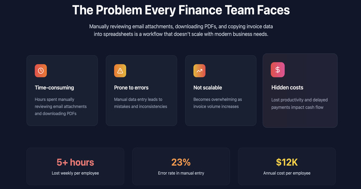Click the Hidden costs heading
This screenshot has width=361, height=189.
coord(287,87)
